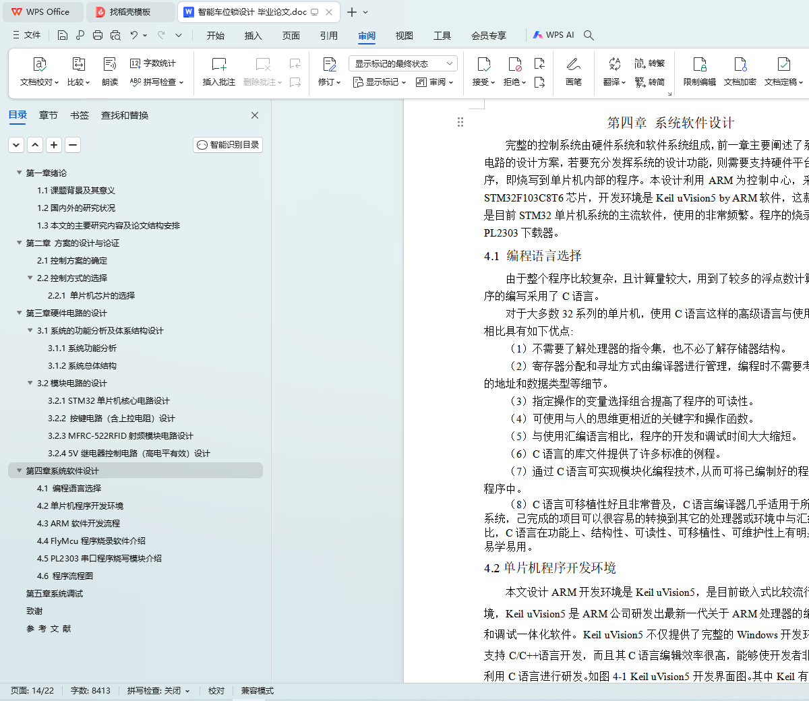Start 朗读 read aloud

(x=110, y=71)
